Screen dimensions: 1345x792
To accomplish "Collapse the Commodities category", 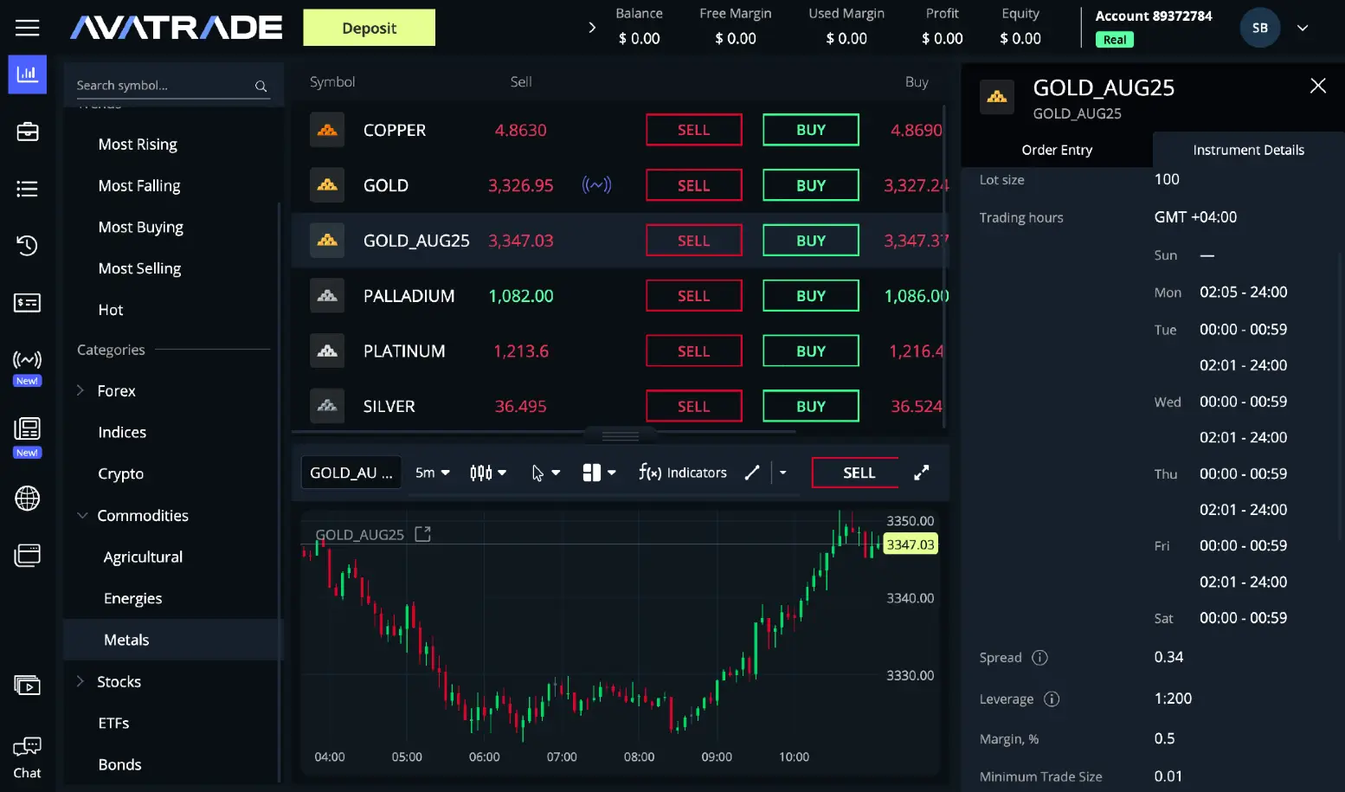I will pos(82,515).
